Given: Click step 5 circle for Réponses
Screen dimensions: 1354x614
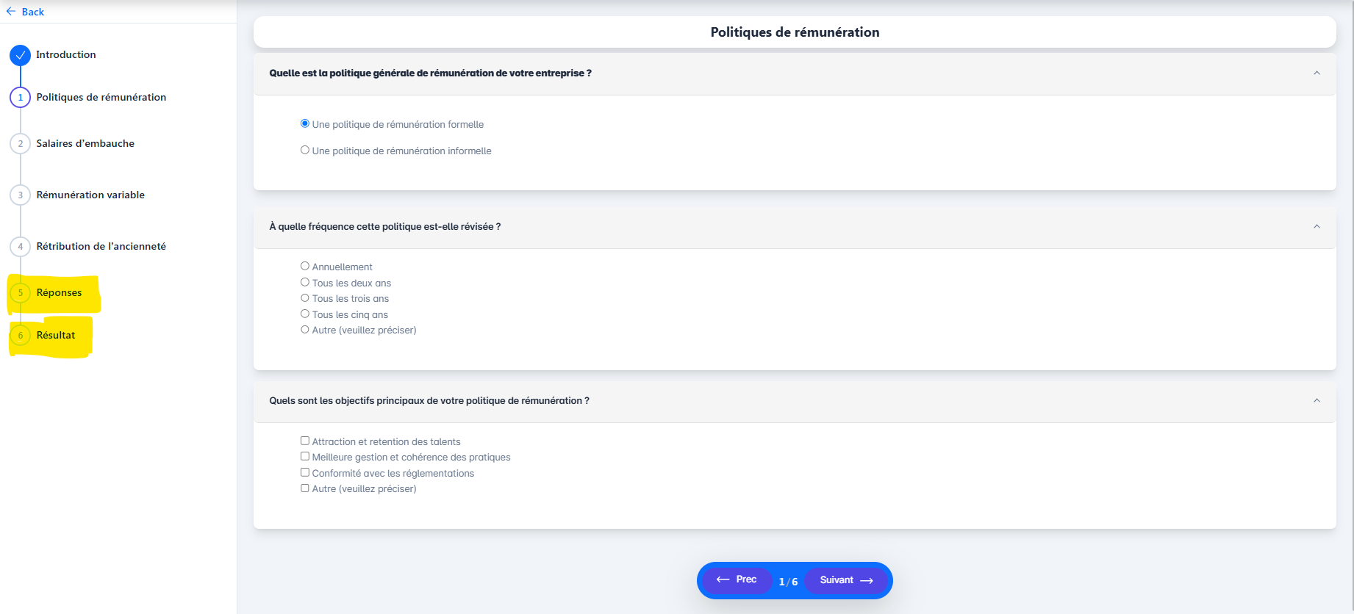Looking at the screenshot, I should [21, 293].
